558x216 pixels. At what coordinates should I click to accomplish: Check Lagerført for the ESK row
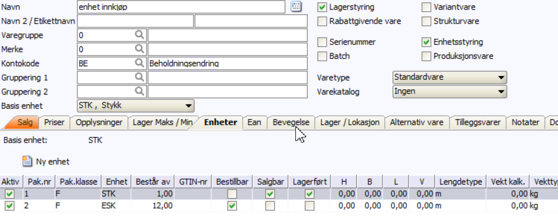(310, 206)
